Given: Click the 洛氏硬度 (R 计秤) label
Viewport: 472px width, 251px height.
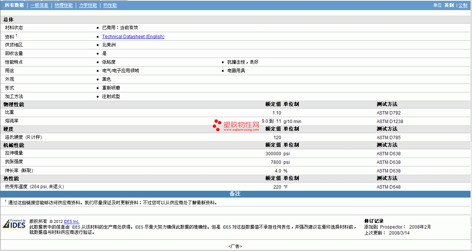Looking at the screenshot, I should (x=23, y=137).
